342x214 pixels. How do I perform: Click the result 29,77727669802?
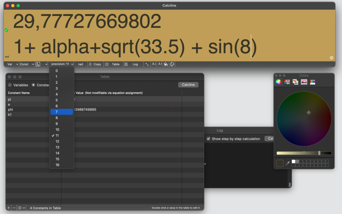[x=87, y=21]
